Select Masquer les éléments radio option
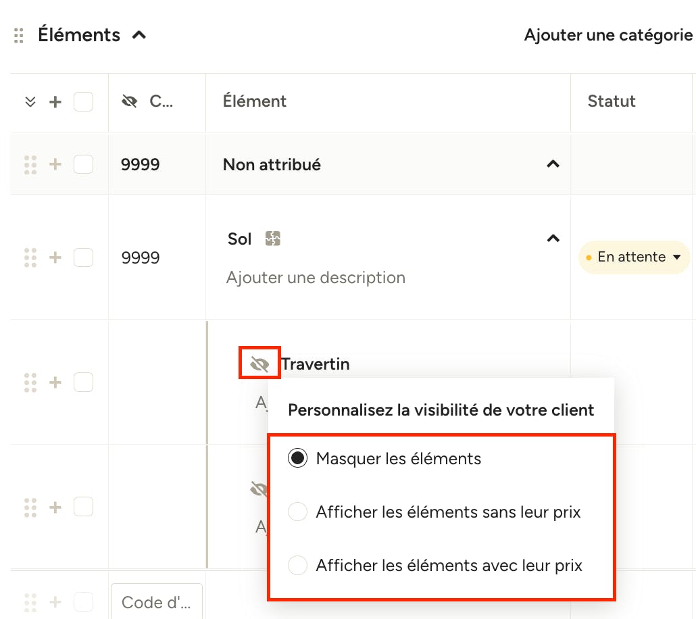The height and width of the screenshot is (619, 696). 297,458
